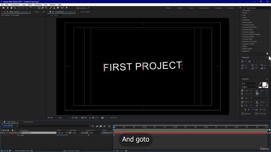This screenshot has height=152, width=271.
Task: Switch to the Project panel tab
Action: (x=36, y=12)
